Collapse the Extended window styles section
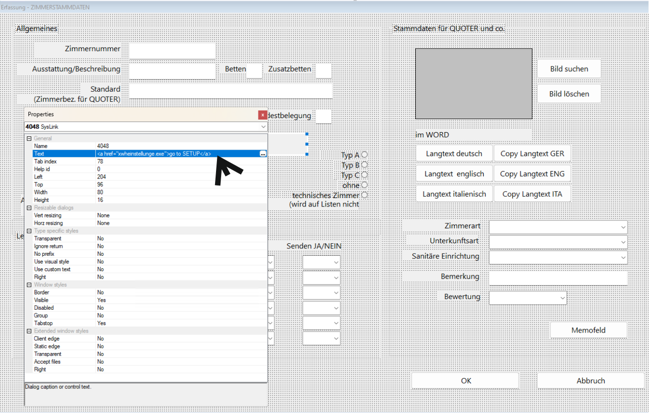 pyautogui.click(x=29, y=331)
